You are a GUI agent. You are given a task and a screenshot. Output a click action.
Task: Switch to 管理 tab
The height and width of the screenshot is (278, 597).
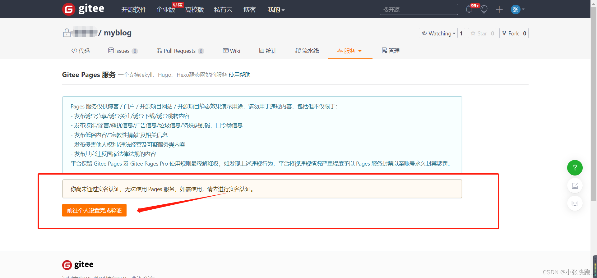coord(391,51)
